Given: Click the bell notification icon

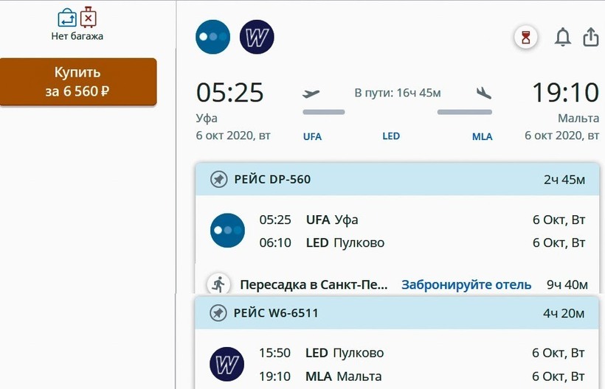Looking at the screenshot, I should 563,38.
